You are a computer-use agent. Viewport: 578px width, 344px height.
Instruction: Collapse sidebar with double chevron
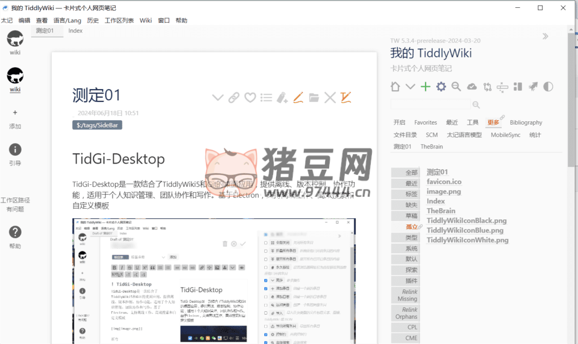click(x=545, y=36)
